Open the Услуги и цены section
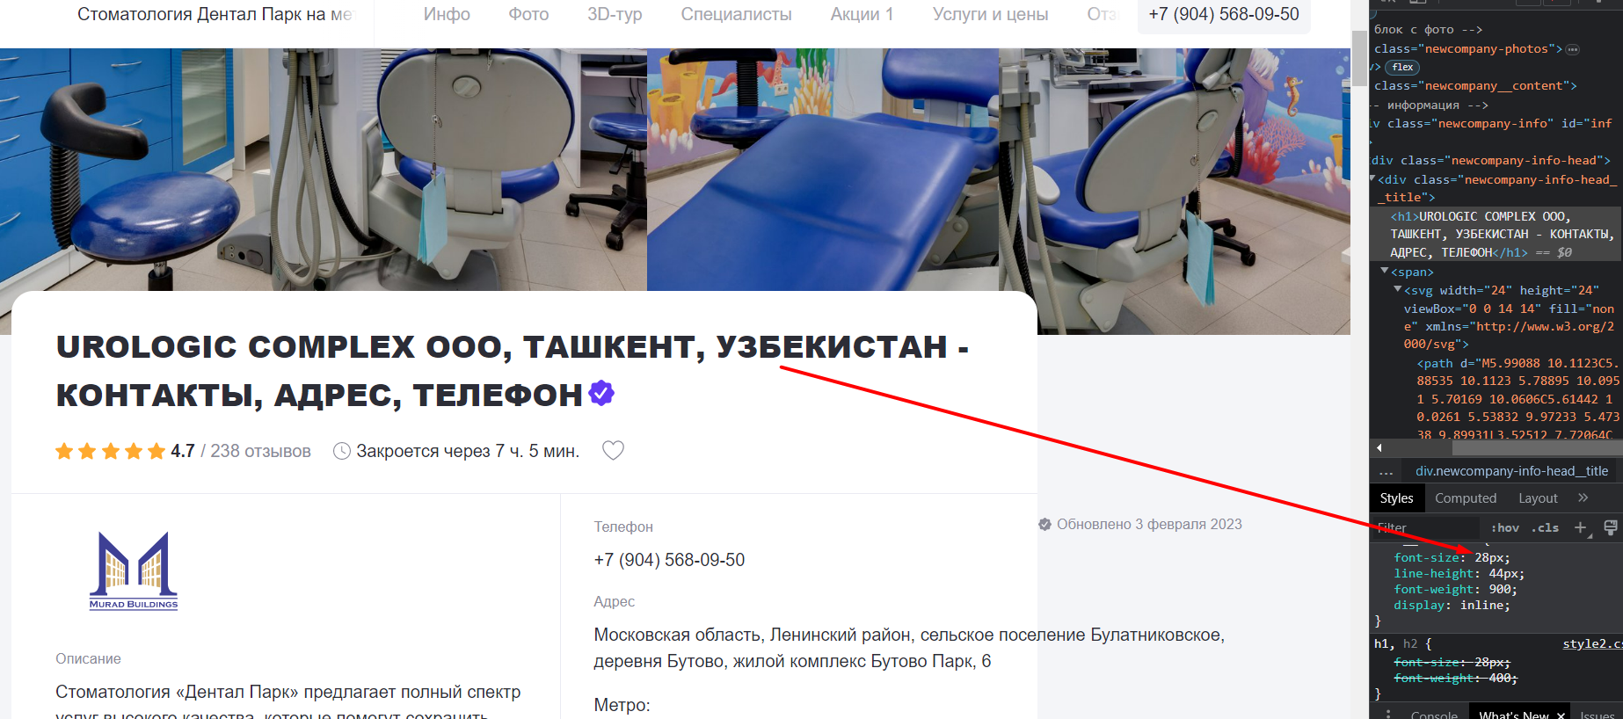The width and height of the screenshot is (1623, 719). [990, 14]
